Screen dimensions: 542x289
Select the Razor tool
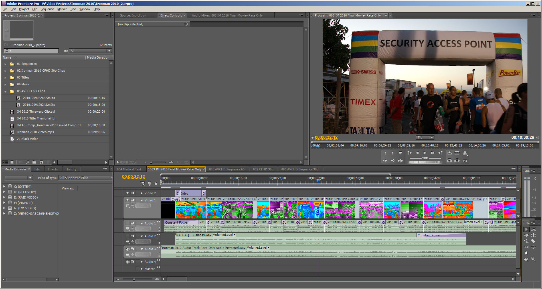point(533,241)
